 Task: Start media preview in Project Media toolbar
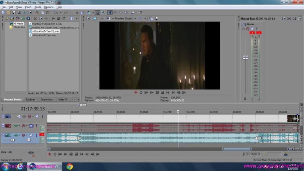53,19
